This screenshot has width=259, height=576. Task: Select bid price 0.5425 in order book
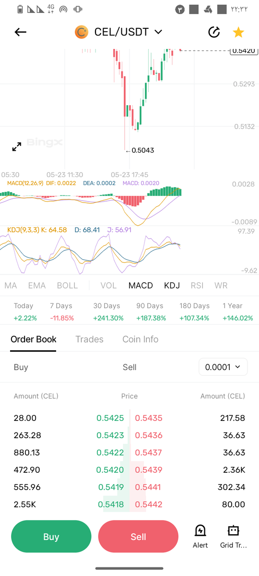[x=110, y=418]
